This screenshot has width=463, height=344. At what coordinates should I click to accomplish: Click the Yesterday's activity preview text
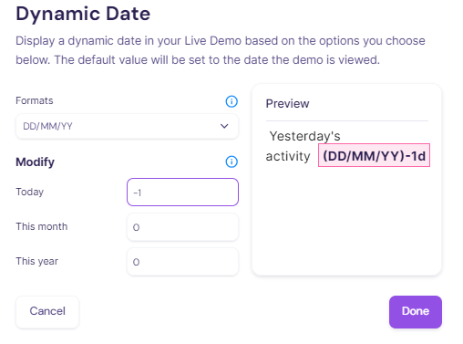(x=304, y=146)
